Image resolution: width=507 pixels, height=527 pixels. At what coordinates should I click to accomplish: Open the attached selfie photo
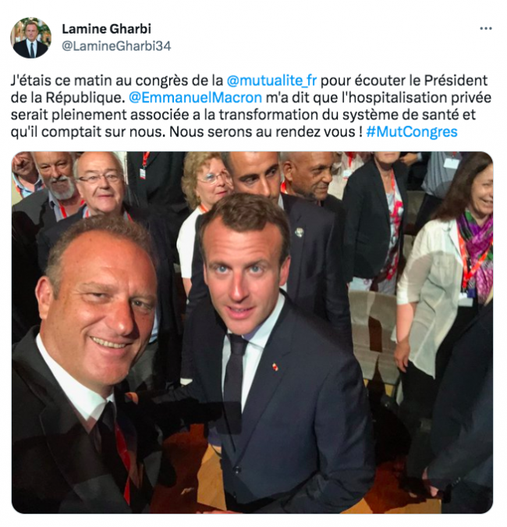(x=252, y=333)
